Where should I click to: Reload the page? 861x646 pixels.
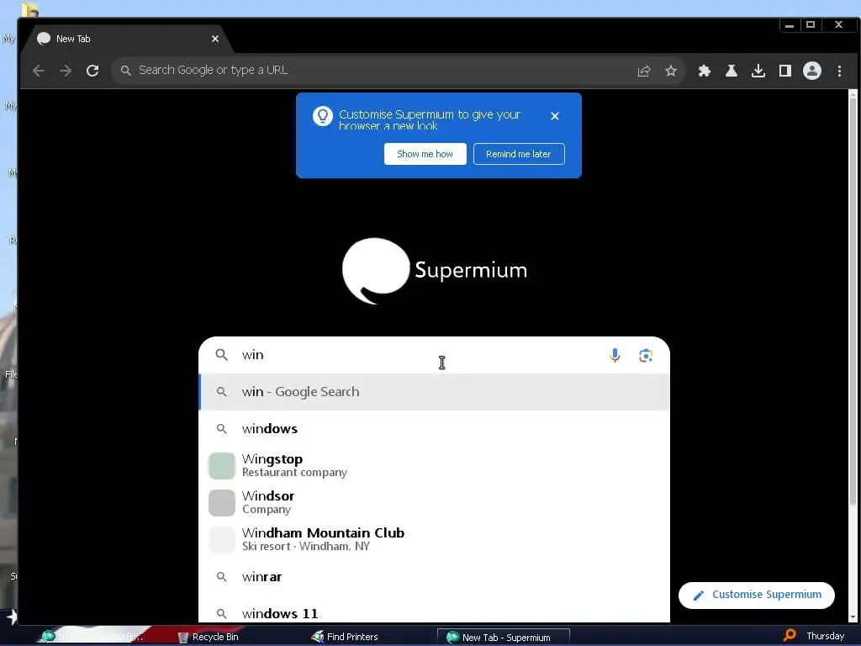92,71
